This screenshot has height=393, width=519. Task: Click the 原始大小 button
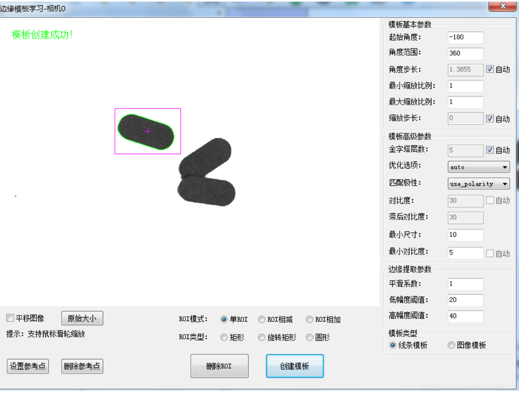(x=82, y=318)
